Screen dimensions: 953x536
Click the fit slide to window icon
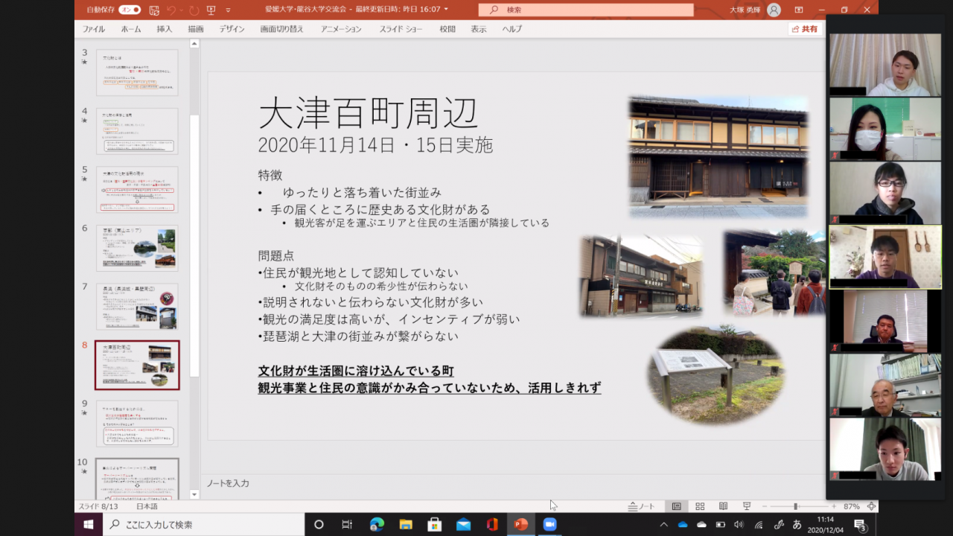pos(871,506)
